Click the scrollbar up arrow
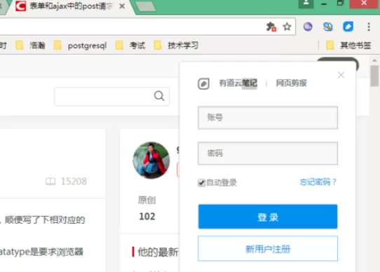The image size is (380, 272). point(374,60)
